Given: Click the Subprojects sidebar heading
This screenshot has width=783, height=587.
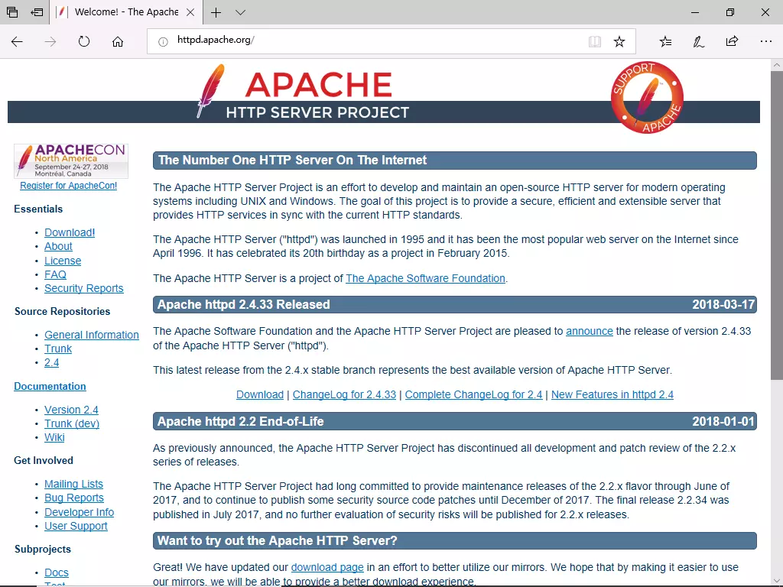Looking at the screenshot, I should 43,549.
